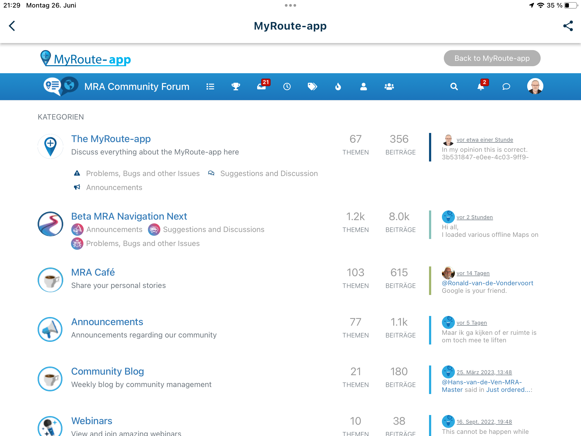Open the categories list icon
Image resolution: width=581 pixels, height=436 pixels.
[210, 87]
